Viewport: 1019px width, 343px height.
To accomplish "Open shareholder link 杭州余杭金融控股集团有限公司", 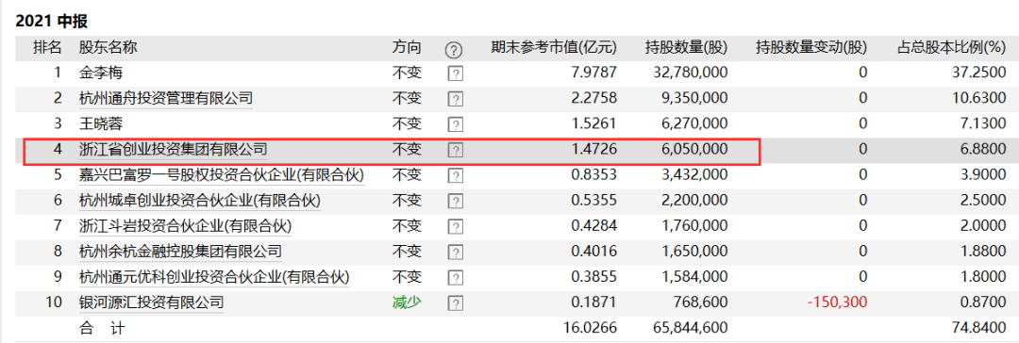I will (x=180, y=252).
